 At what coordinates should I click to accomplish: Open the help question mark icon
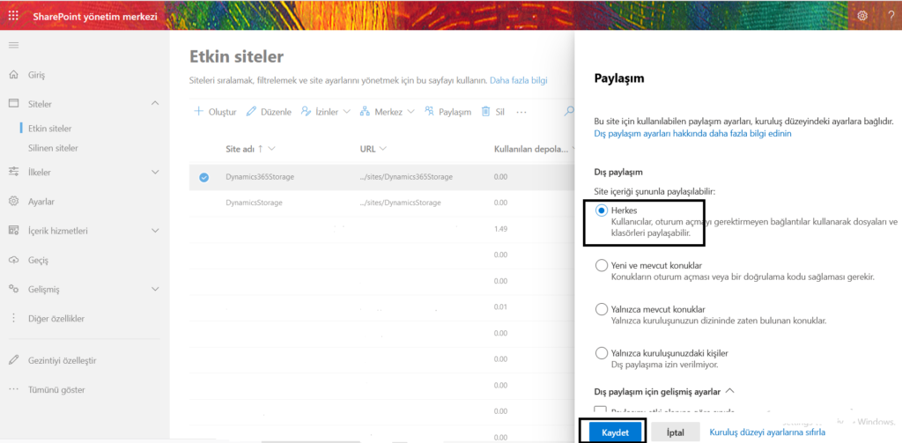click(x=891, y=16)
